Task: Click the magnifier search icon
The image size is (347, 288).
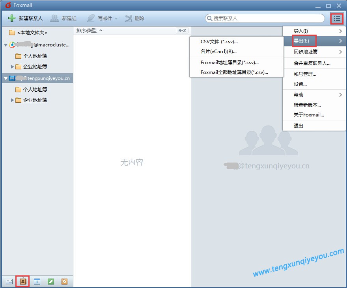Action: tap(209, 18)
